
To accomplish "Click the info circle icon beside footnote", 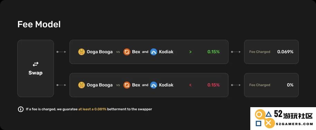I will click(x=20, y=109).
